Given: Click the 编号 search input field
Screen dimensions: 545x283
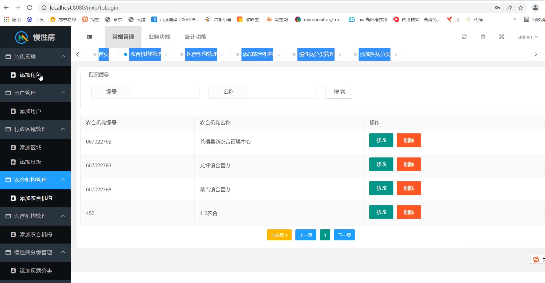Looking at the screenshot, I should pos(165,92).
